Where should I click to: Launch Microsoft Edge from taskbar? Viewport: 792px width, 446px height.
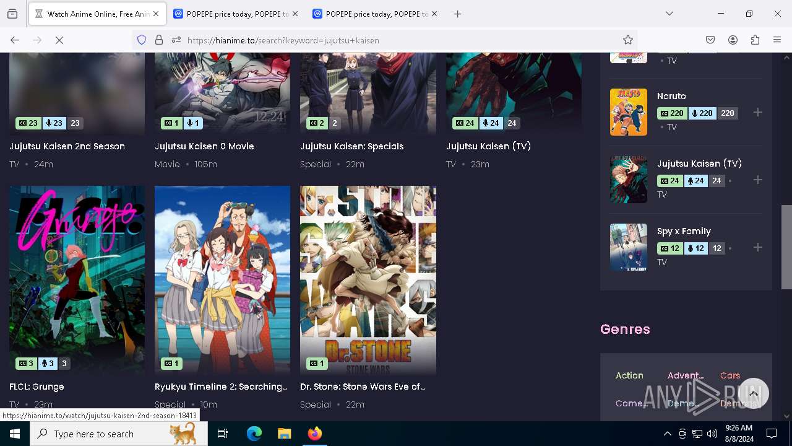point(254,434)
